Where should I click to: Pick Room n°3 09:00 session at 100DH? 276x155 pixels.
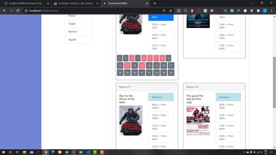[161, 106]
